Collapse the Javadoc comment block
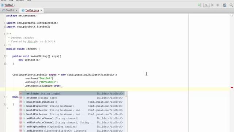Viewport: 234px width, 132px height. point(5,34)
